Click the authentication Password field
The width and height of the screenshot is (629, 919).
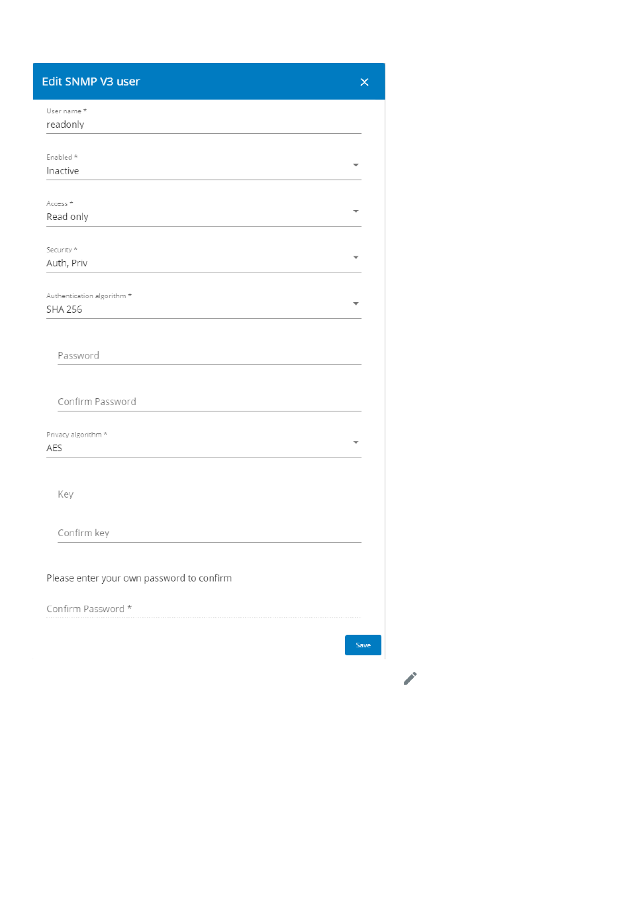click(209, 356)
